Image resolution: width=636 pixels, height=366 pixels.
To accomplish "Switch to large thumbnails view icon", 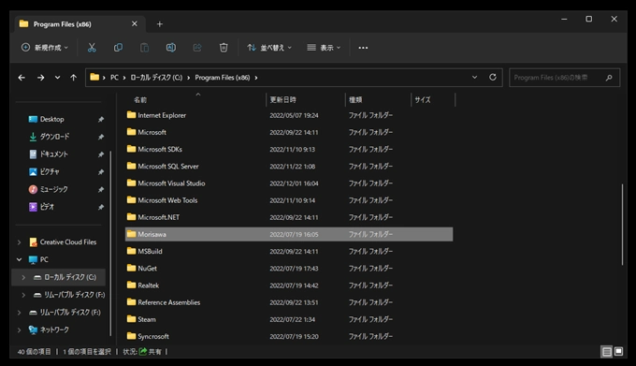I will click(x=618, y=351).
